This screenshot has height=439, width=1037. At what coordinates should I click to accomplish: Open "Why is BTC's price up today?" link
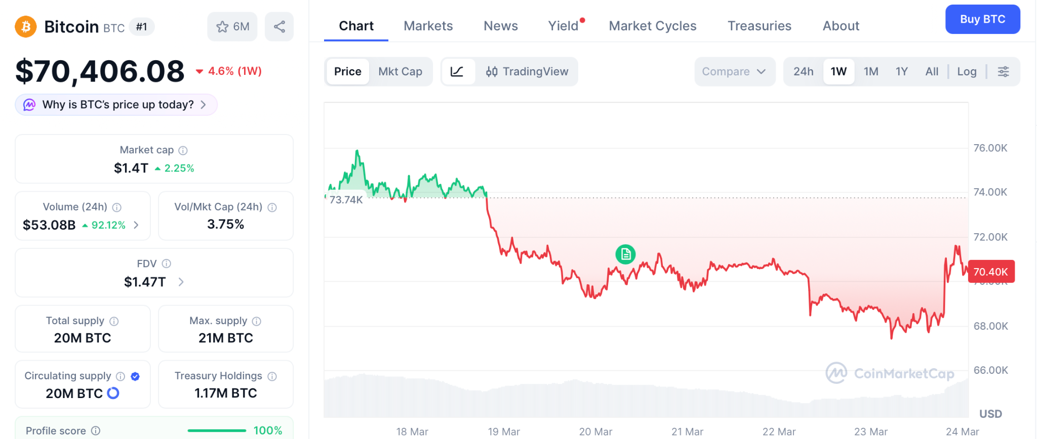[116, 105]
